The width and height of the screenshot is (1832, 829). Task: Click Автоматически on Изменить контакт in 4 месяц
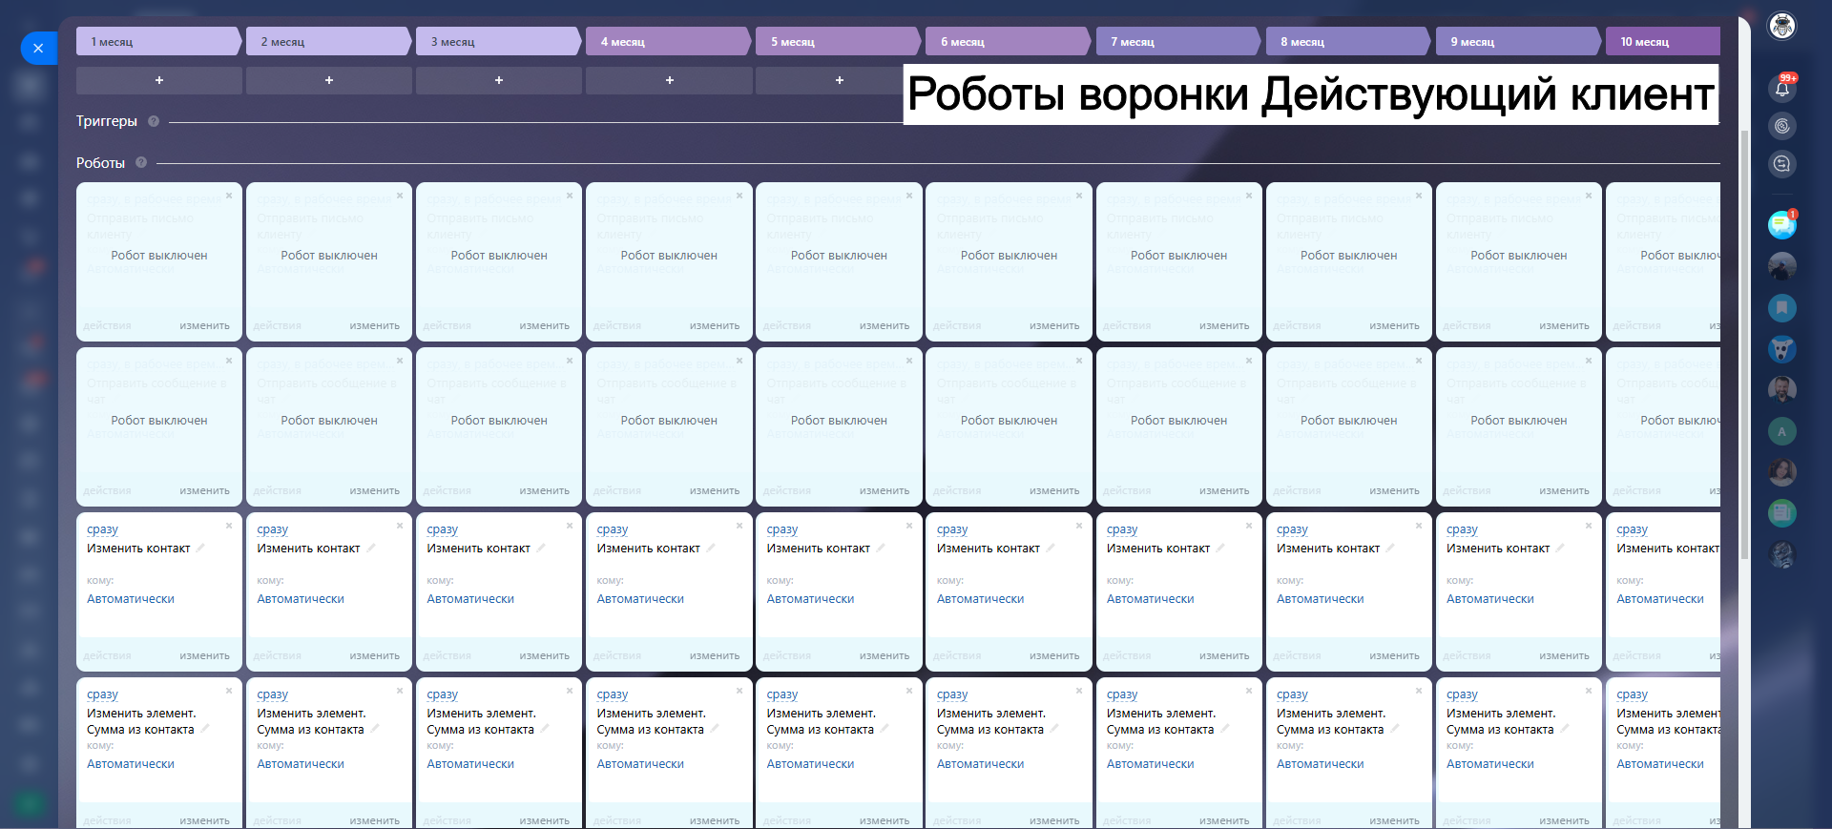point(640,599)
